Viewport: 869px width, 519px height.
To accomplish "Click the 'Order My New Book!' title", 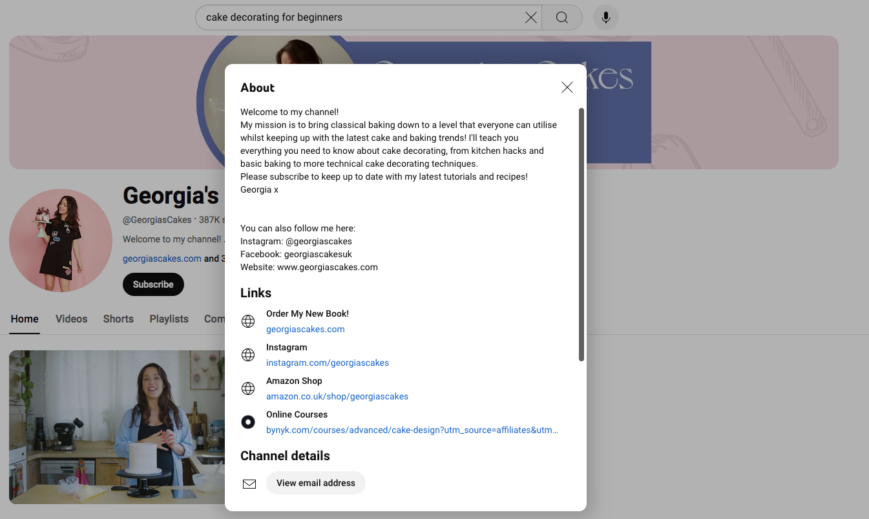I will tap(308, 313).
